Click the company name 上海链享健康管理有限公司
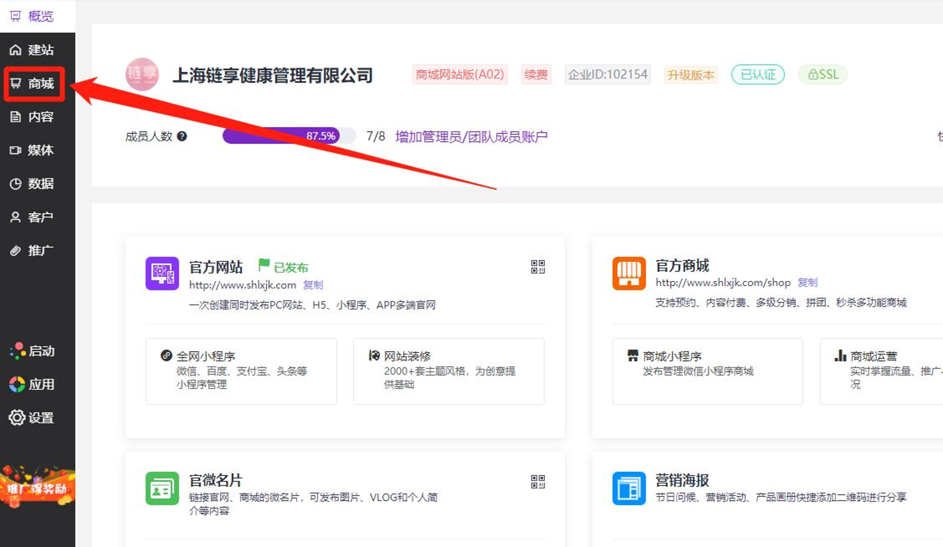Screen dimensions: 943x547 (273, 75)
